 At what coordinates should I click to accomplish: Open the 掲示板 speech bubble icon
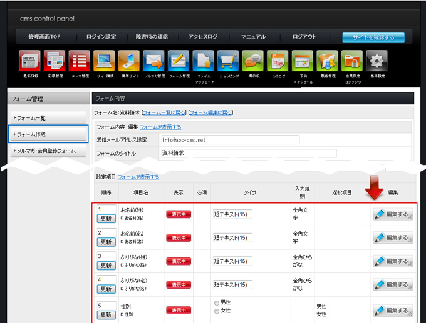point(253,61)
